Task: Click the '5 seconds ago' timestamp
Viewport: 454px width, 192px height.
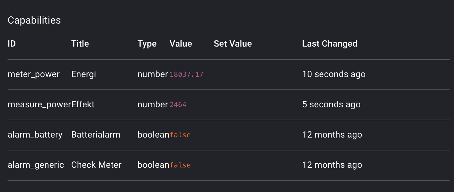Action: tap(331, 104)
